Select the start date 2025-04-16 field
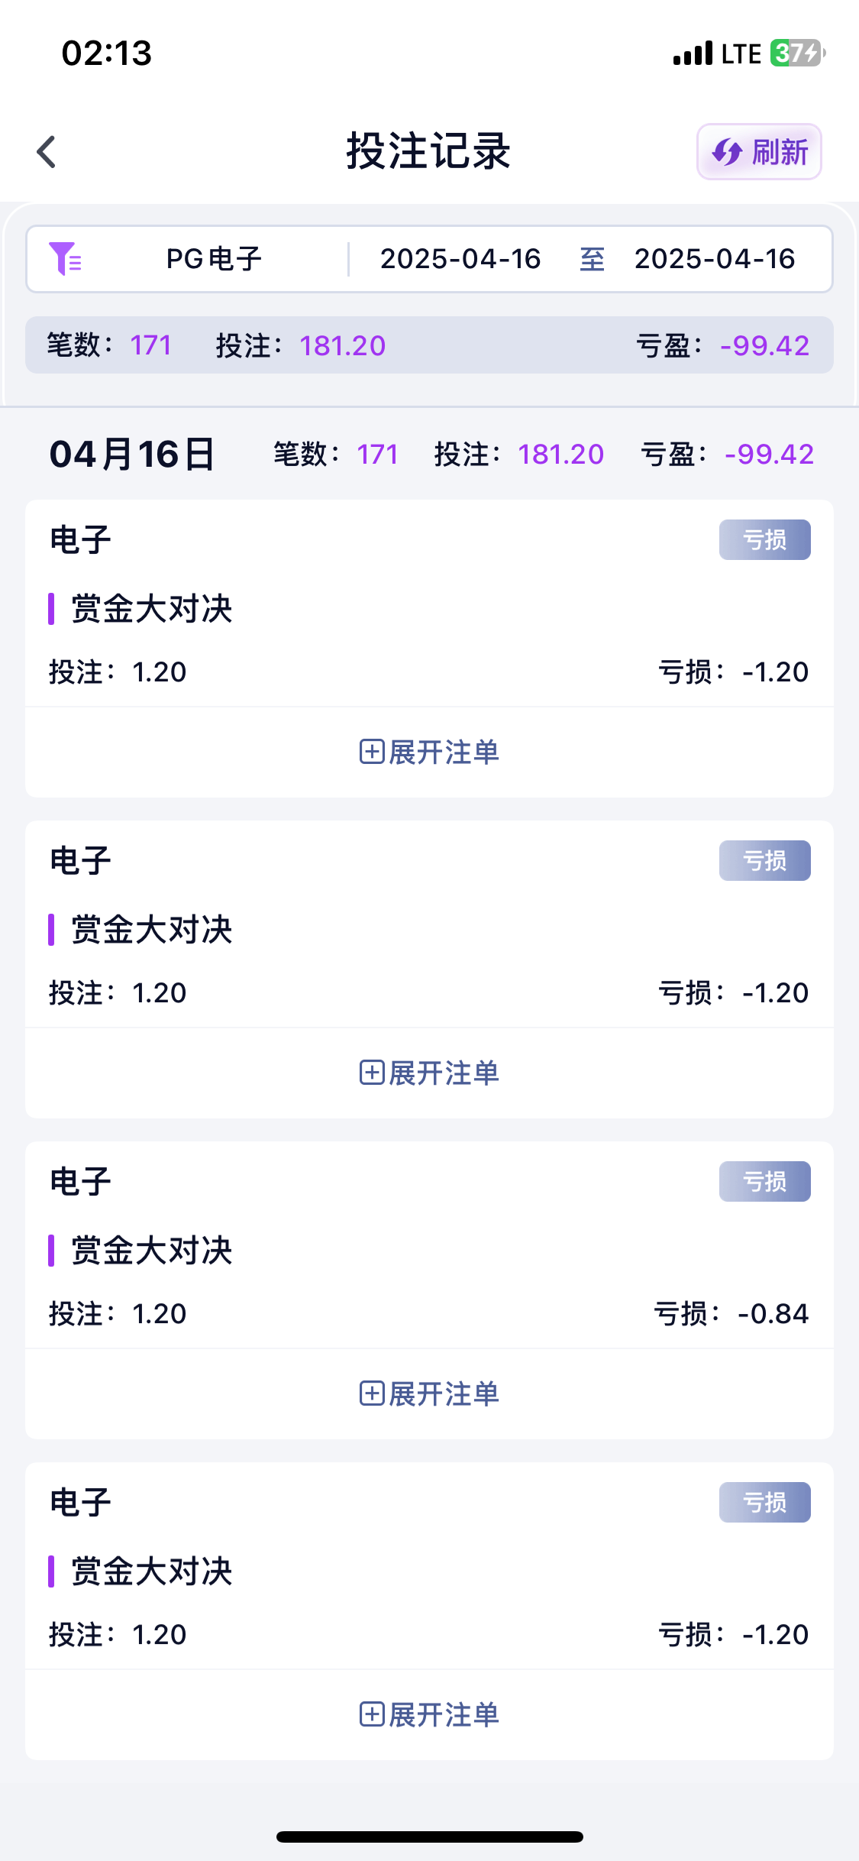Image resolution: width=859 pixels, height=1861 pixels. pyautogui.click(x=460, y=259)
